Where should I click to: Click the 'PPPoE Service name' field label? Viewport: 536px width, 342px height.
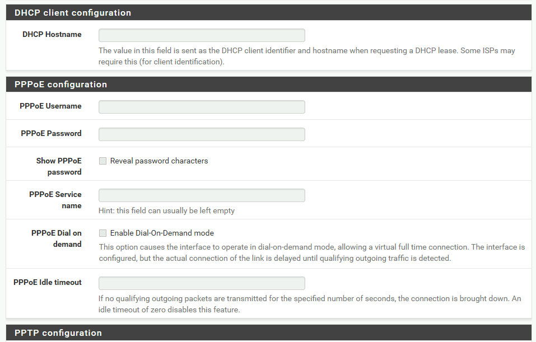55,200
